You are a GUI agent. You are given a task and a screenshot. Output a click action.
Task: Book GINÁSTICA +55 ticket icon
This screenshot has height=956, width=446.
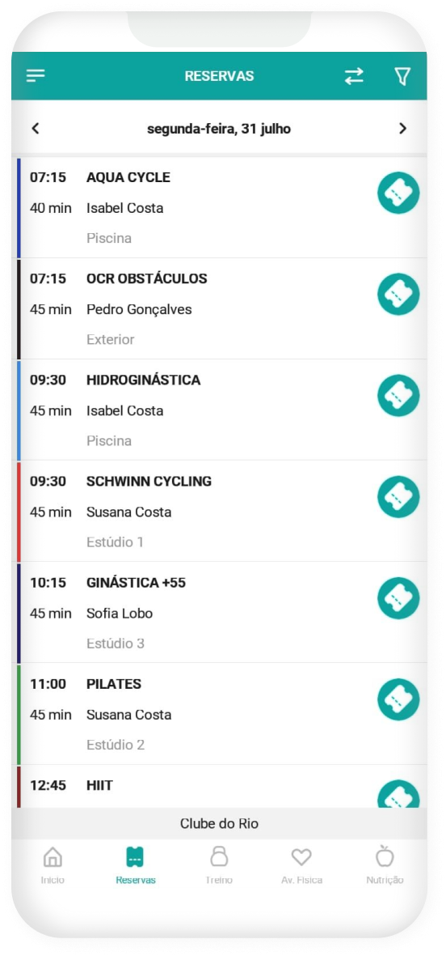[x=398, y=598]
